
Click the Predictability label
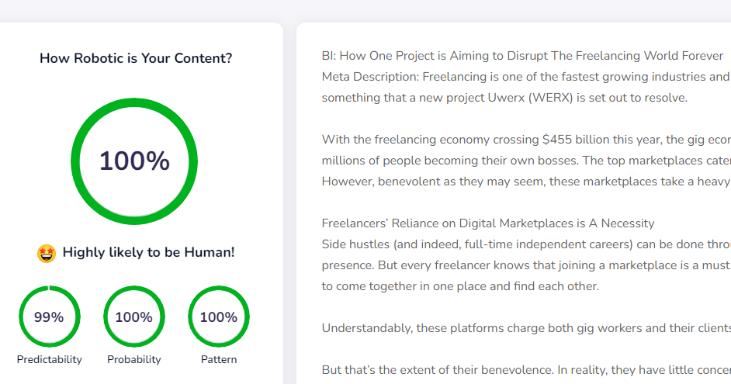[49, 359]
